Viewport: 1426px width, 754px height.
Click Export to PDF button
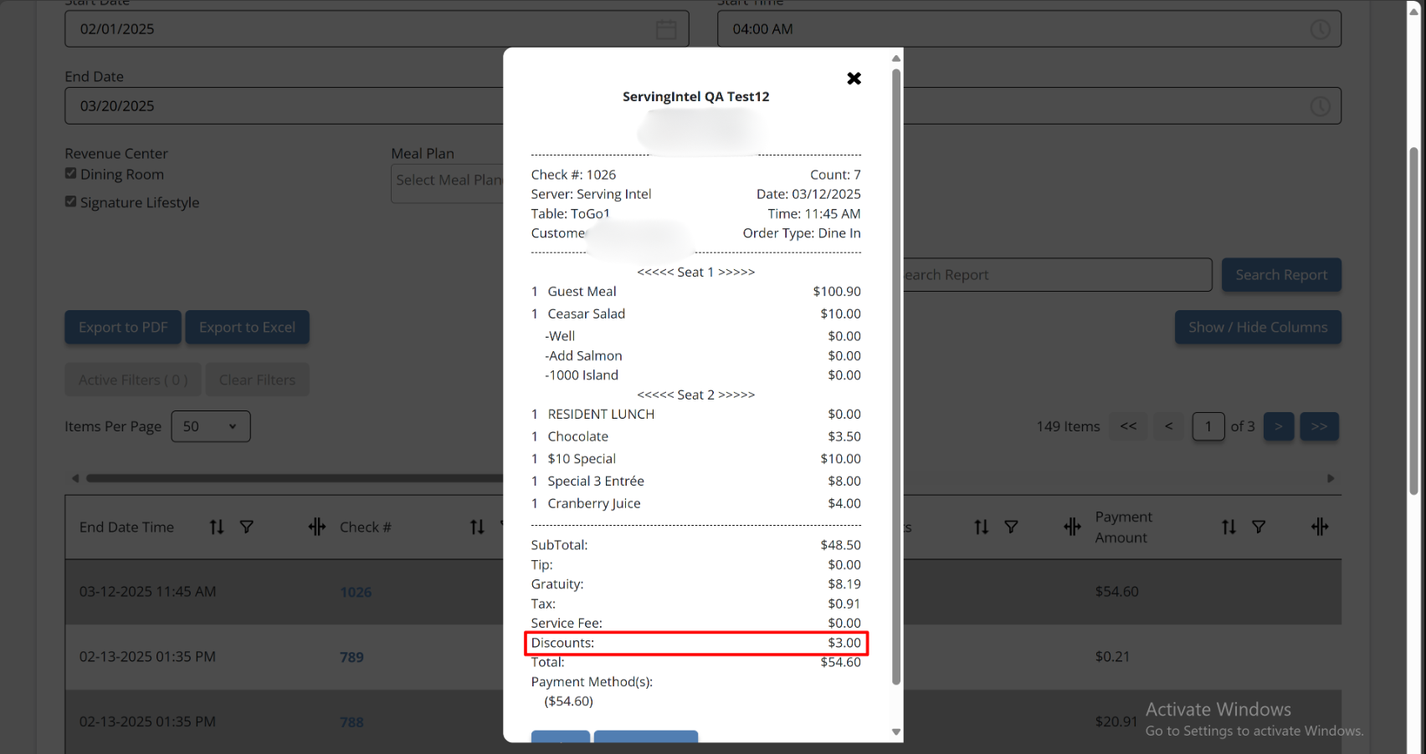[x=123, y=328]
